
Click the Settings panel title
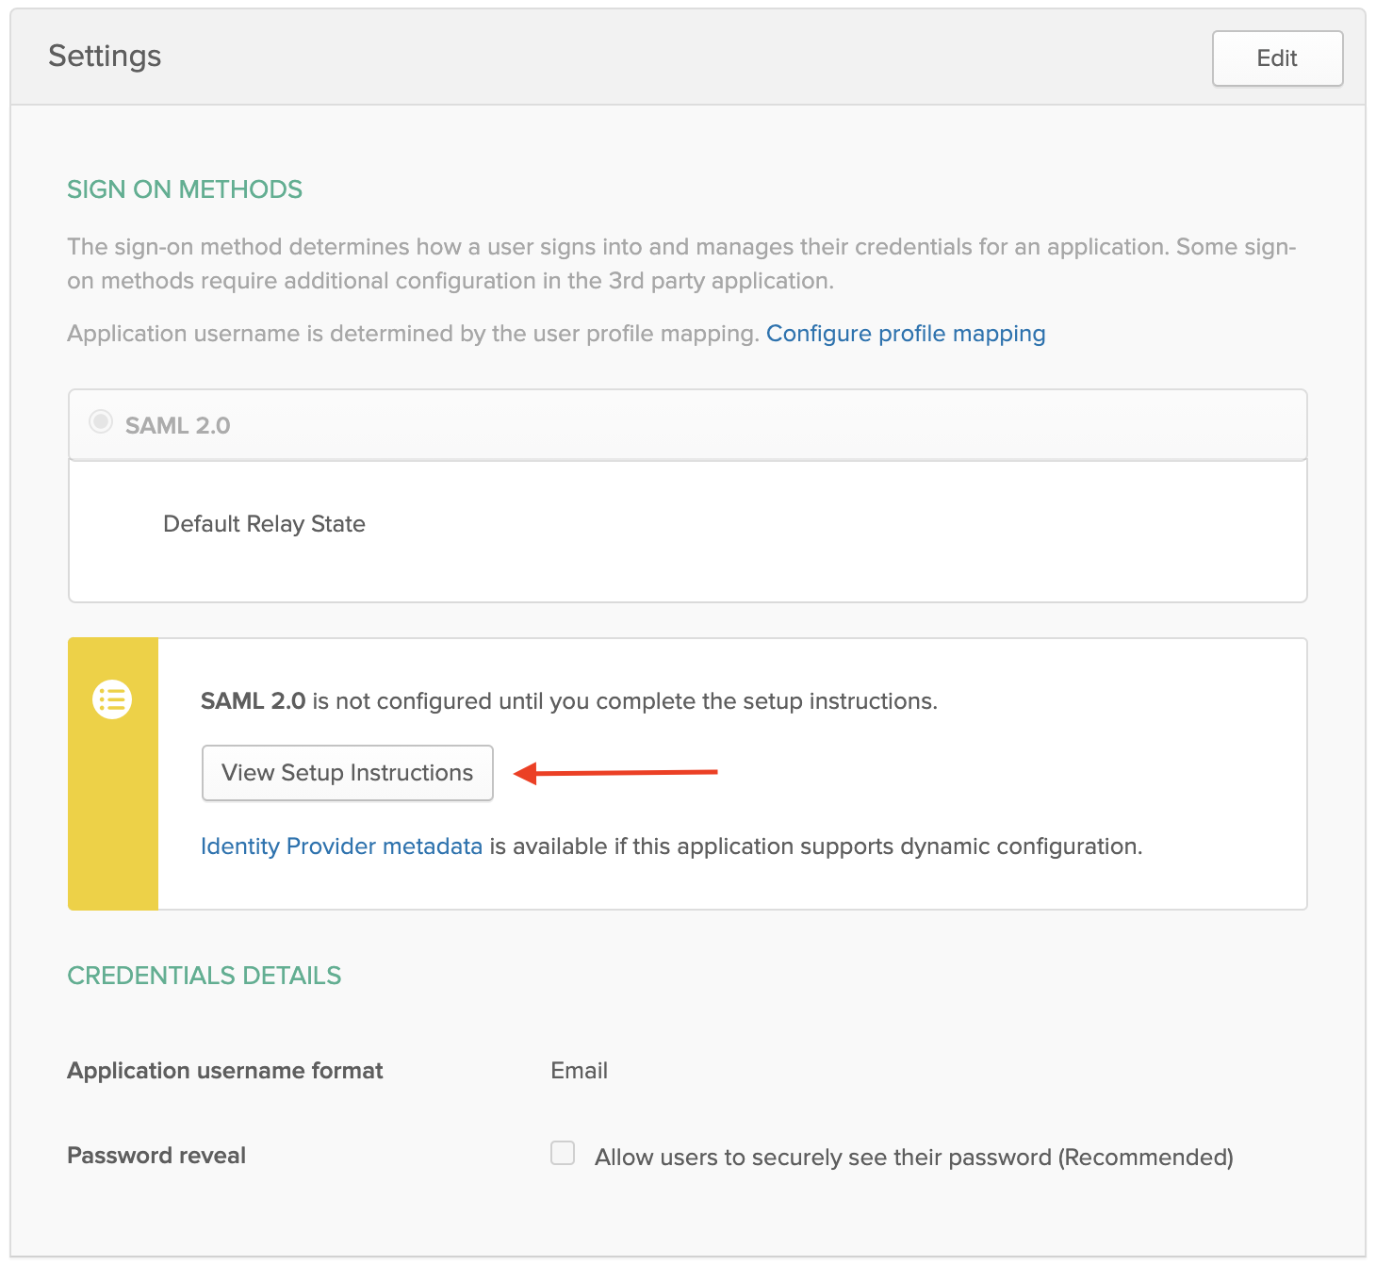(x=105, y=57)
